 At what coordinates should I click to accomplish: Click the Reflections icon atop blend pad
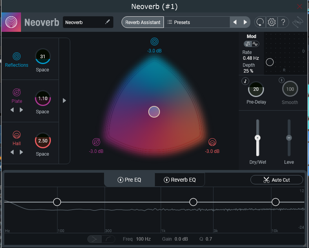pyautogui.click(x=154, y=42)
